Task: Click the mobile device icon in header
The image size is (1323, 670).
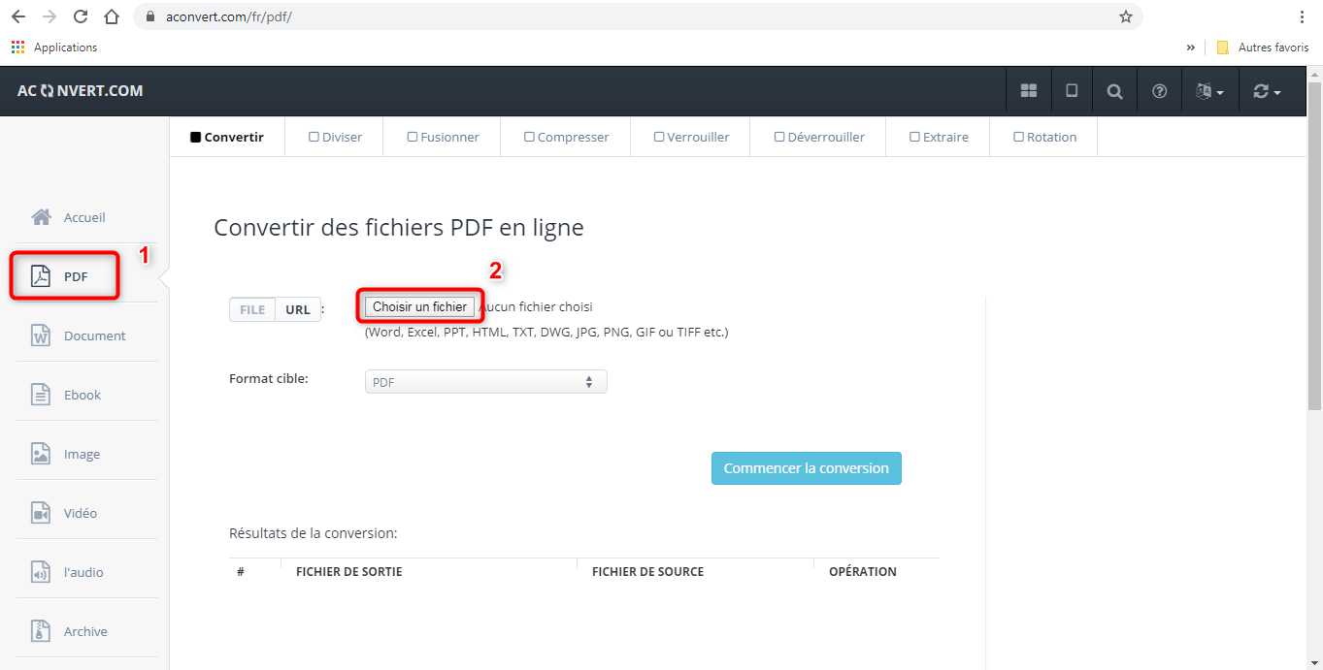Action: click(x=1072, y=91)
